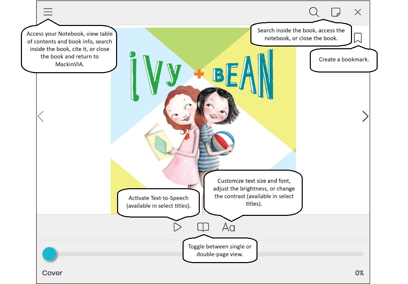Go to the next page arrow
Image resolution: width=408 pixels, height=284 pixels.
(365, 116)
